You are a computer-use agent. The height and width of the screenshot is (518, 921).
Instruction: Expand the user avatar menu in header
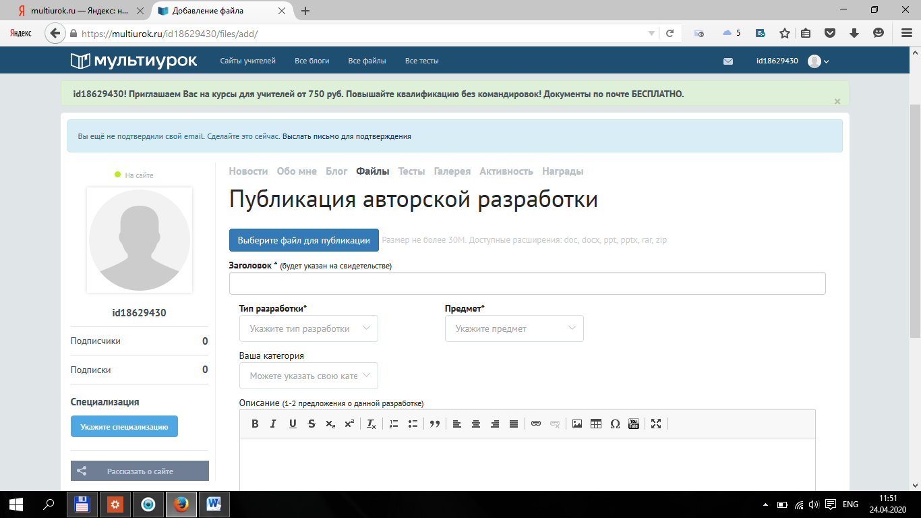819,61
